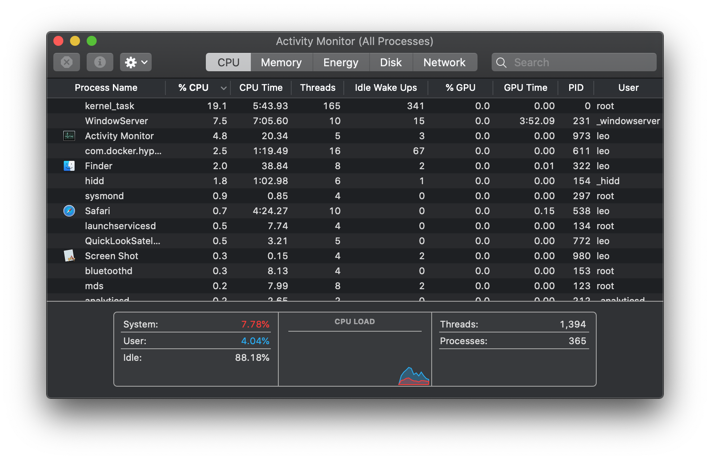This screenshot has height=460, width=710.
Task: Open the gear action dropdown menu
Action: (136, 62)
